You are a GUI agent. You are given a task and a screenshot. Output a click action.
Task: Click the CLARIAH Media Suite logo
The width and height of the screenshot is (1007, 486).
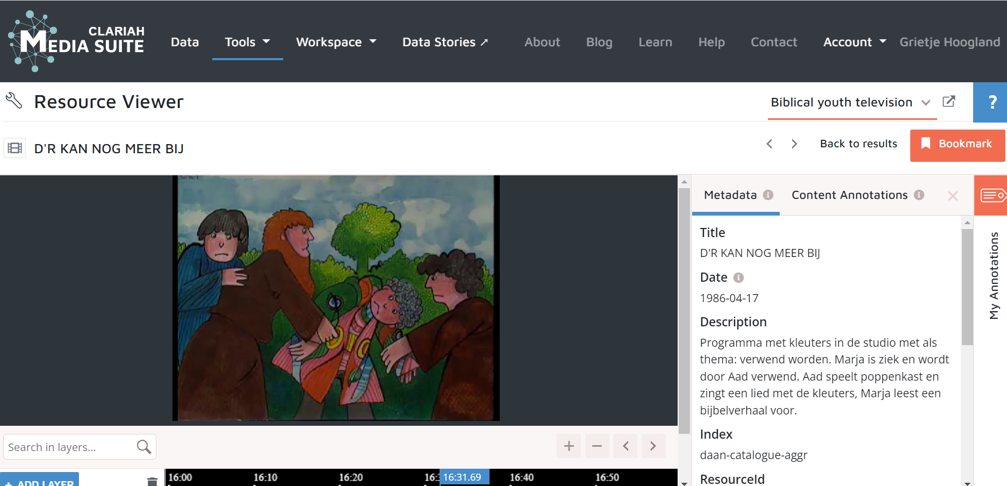(x=76, y=41)
